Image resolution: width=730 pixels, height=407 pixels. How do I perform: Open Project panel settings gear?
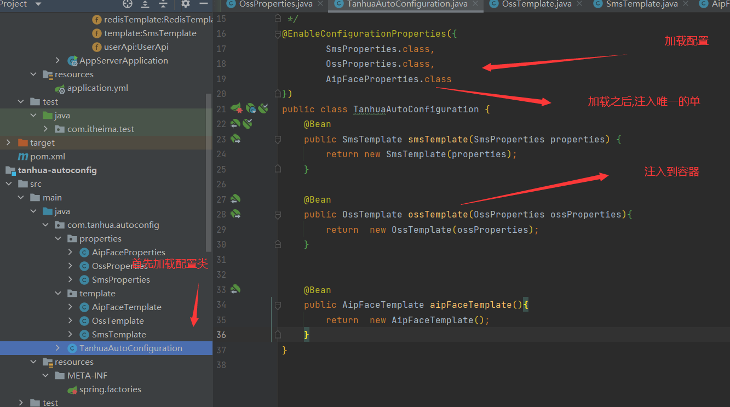coord(186,4)
